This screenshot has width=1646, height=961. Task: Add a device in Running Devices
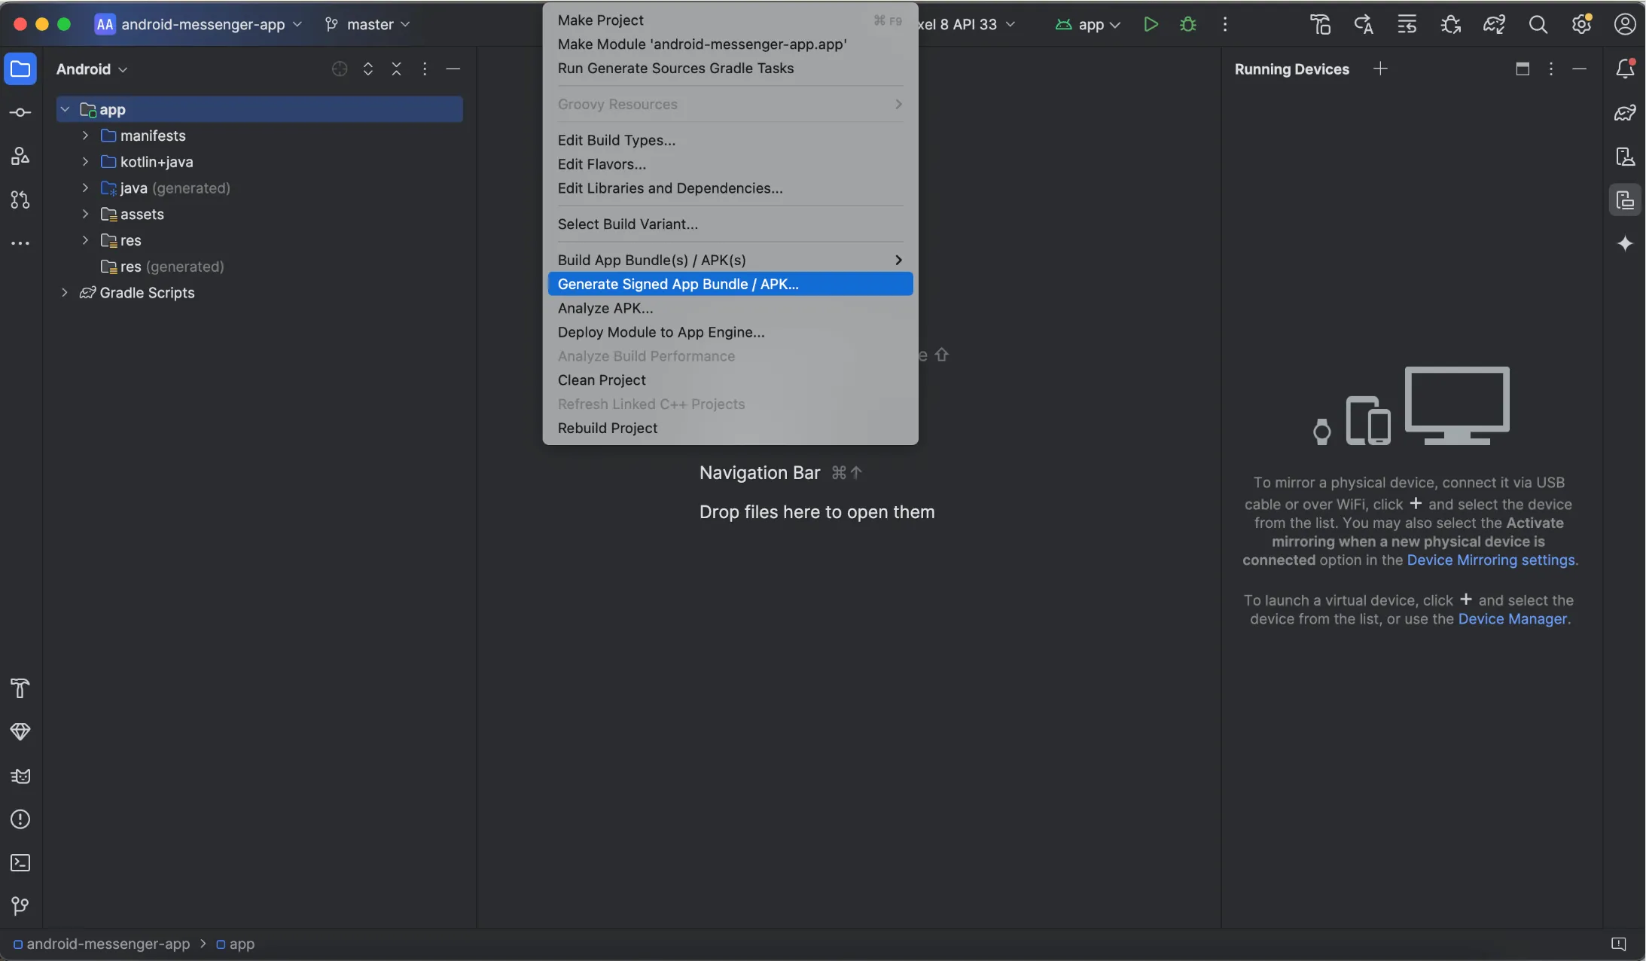click(1380, 69)
